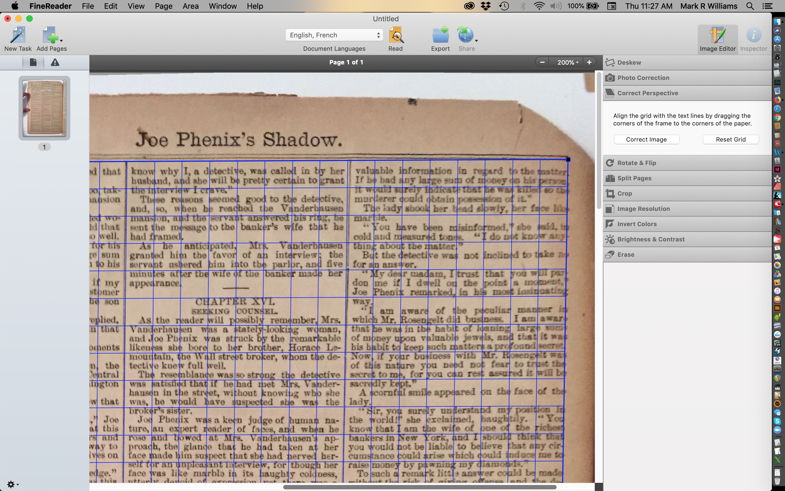Select the page 1 thumbnail

[x=44, y=108]
